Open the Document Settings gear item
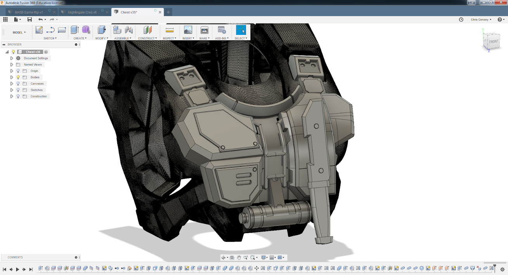This screenshot has width=508, height=275. point(18,58)
